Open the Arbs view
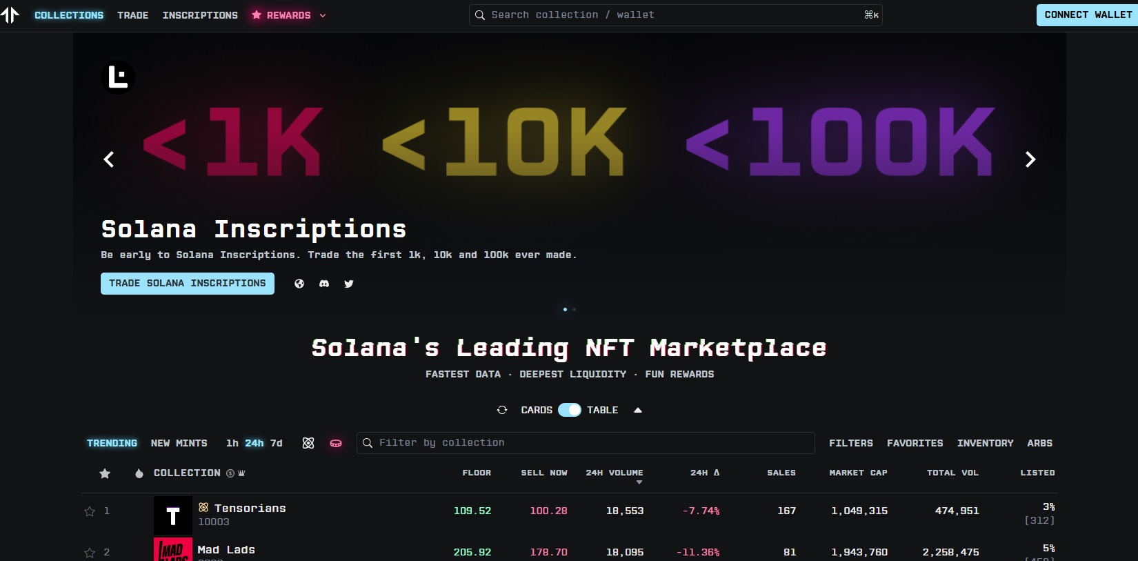 coord(1040,443)
